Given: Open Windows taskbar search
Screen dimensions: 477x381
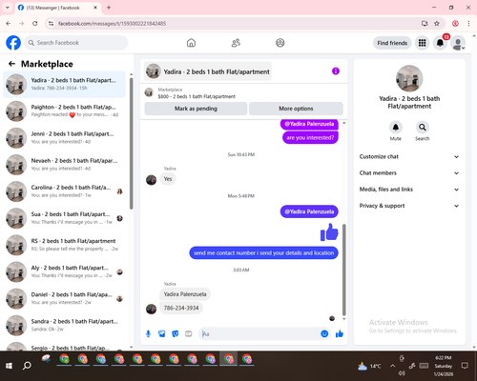Looking at the screenshot, I should coord(27,366).
